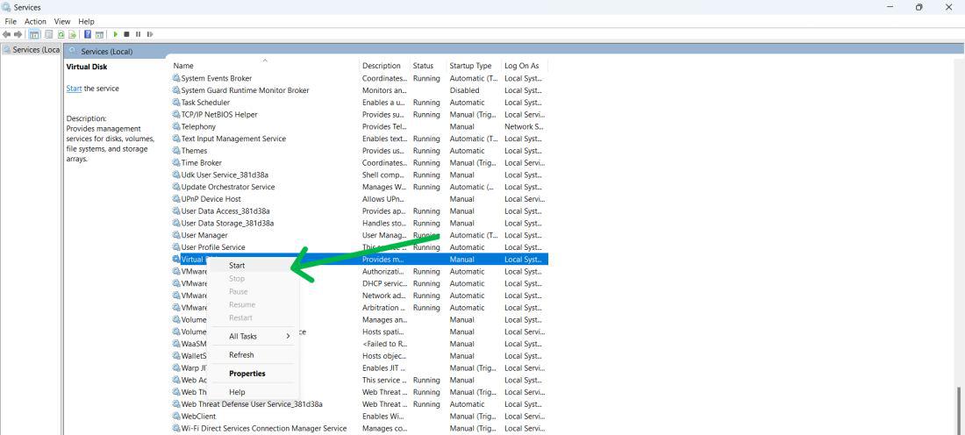Click the Restart Service toolbar icon
The width and height of the screenshot is (965, 435).
pos(149,34)
